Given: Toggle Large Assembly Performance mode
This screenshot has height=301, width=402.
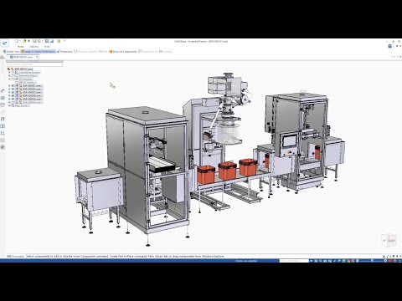Looking at the screenshot, I should tap(39, 52).
